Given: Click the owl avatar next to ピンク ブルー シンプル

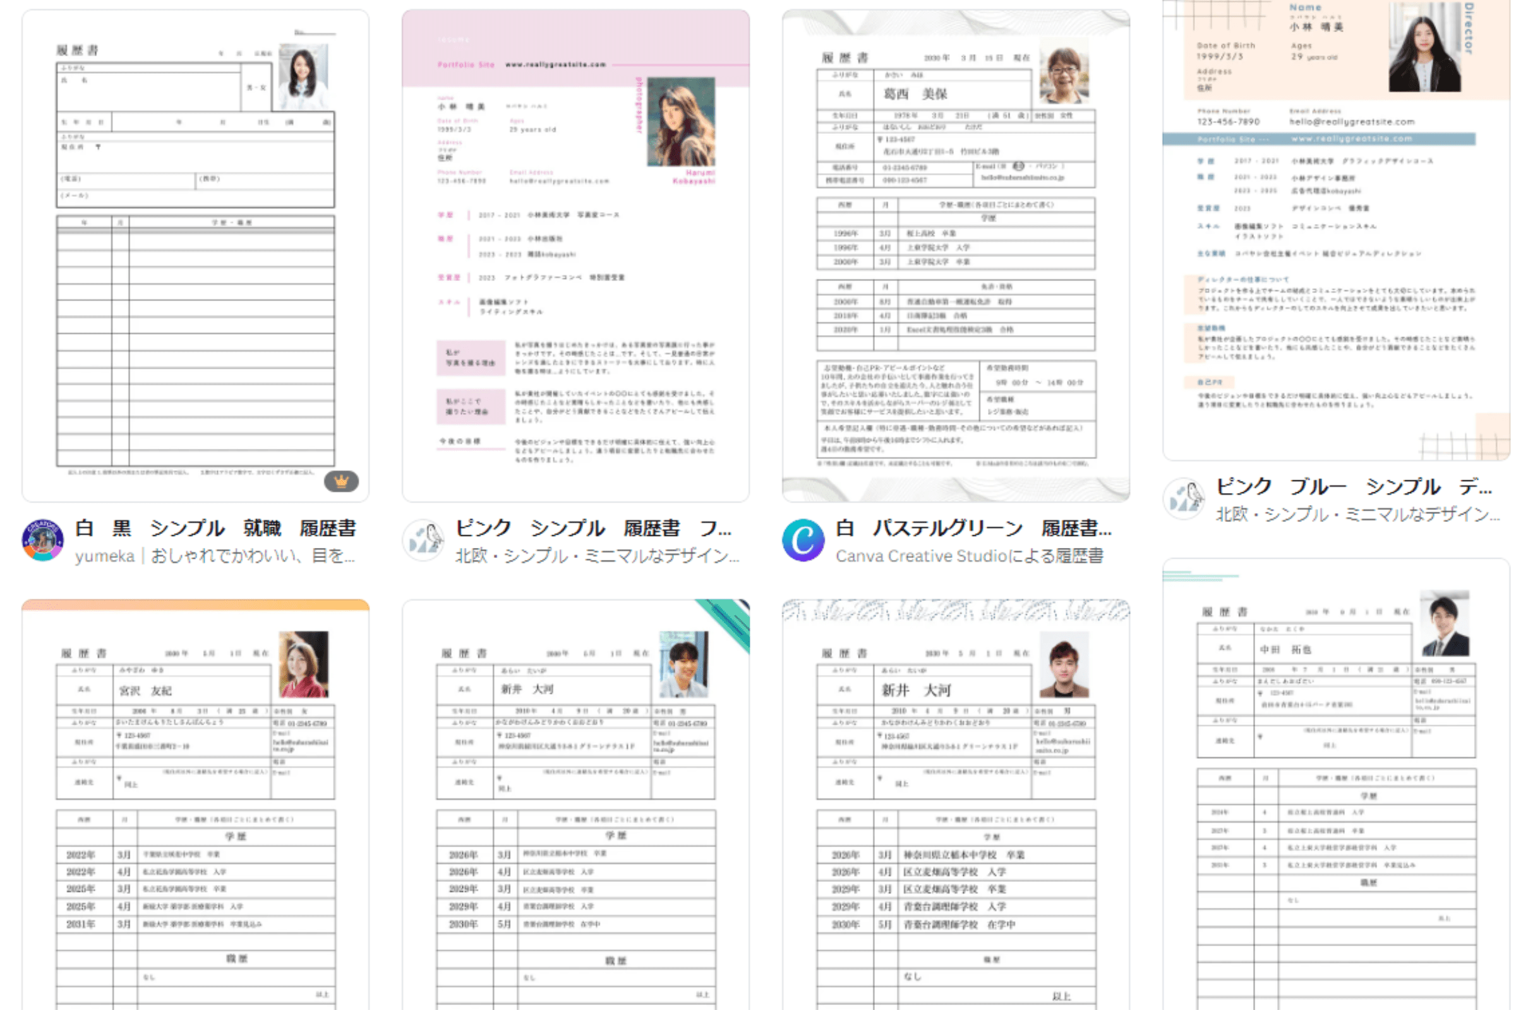Looking at the screenshot, I should (1186, 499).
